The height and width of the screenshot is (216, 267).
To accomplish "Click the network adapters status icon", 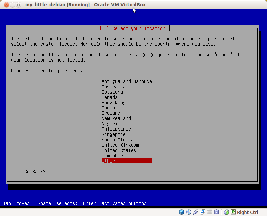I will coord(203,212).
